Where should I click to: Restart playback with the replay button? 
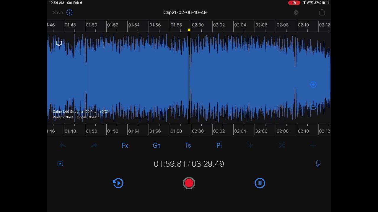click(118, 183)
